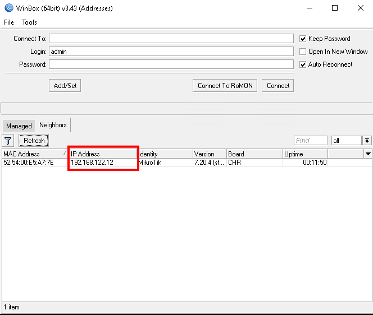373x315 pixels.
Task: Click the Connect To RoMON button
Action: pyautogui.click(x=225, y=85)
